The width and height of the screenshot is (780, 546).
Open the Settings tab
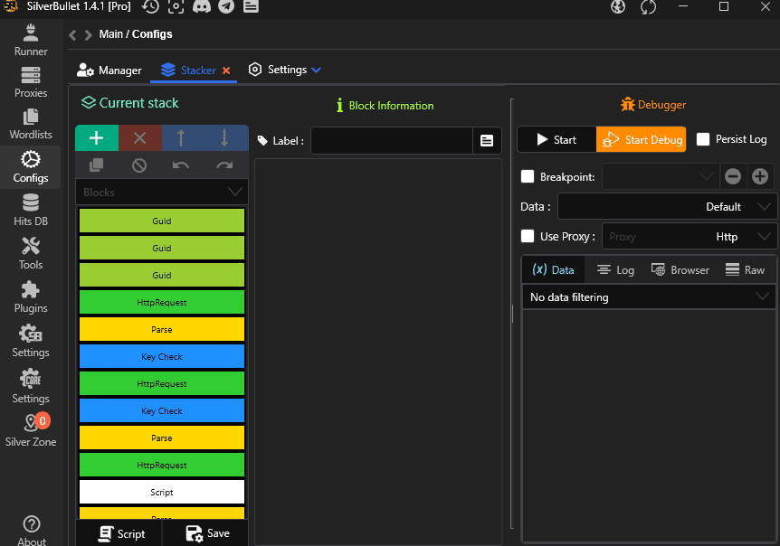click(x=279, y=70)
